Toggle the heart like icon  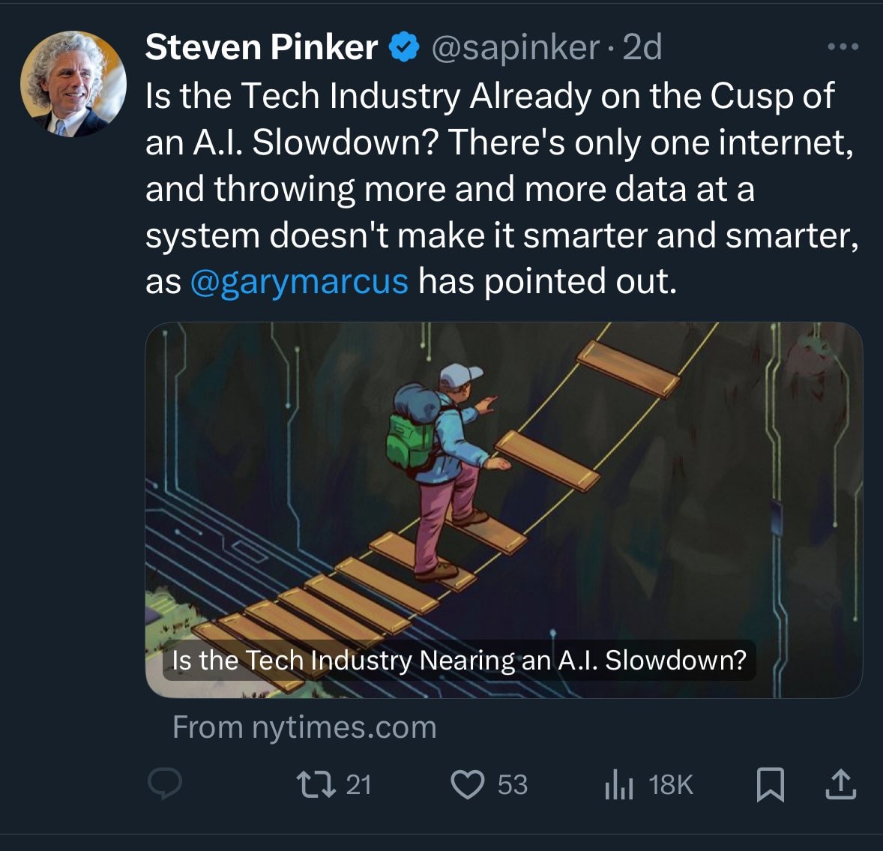tap(468, 784)
